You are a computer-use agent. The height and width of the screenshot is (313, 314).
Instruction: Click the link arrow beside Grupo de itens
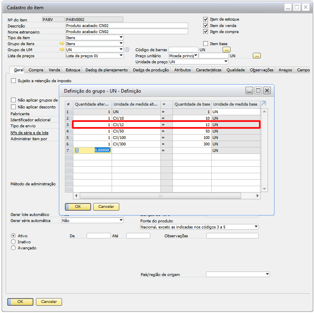[x=62, y=44]
